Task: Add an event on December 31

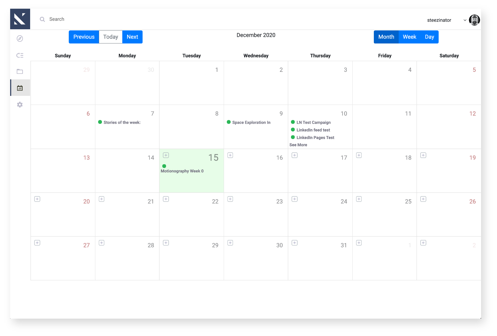Action: [x=295, y=243]
